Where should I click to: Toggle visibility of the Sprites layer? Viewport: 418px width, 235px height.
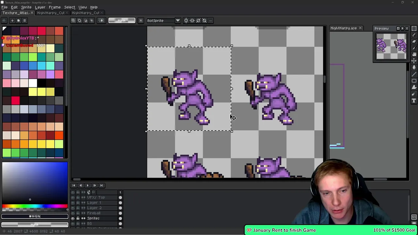coord(73,218)
